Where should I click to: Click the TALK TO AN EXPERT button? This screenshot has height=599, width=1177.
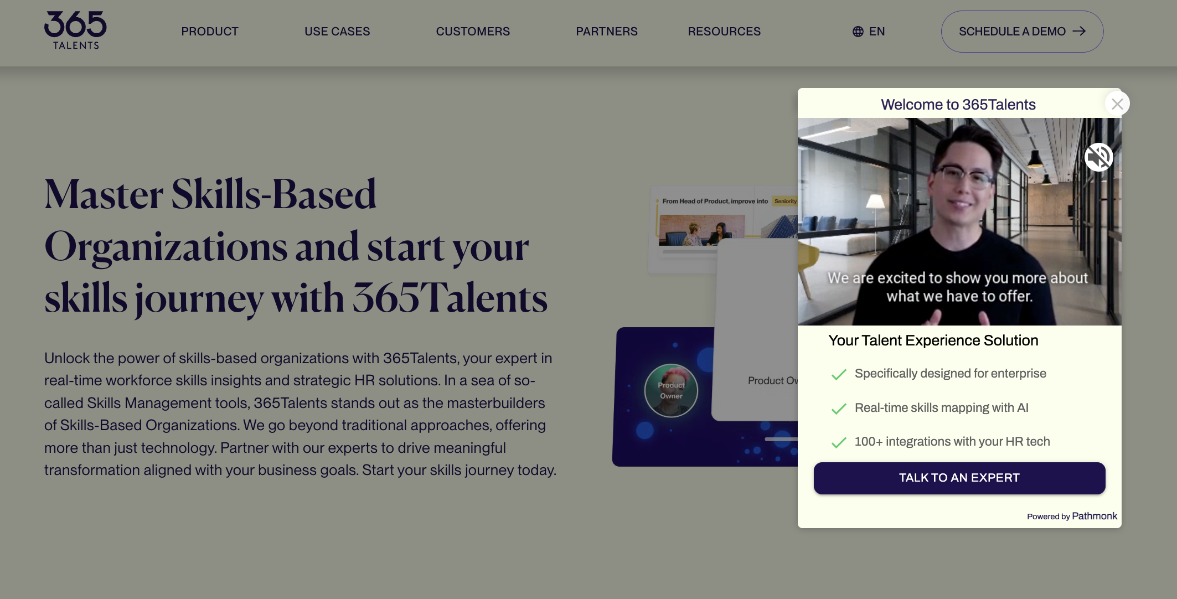(959, 478)
